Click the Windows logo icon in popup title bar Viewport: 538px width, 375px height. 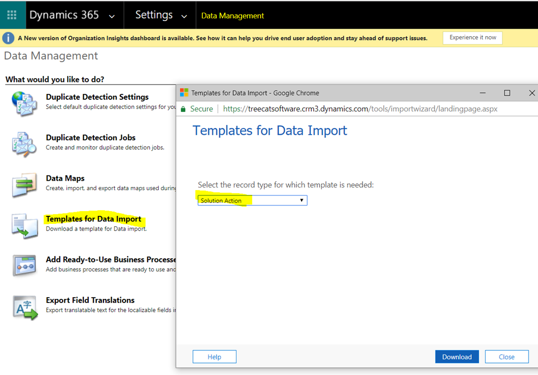pos(184,92)
